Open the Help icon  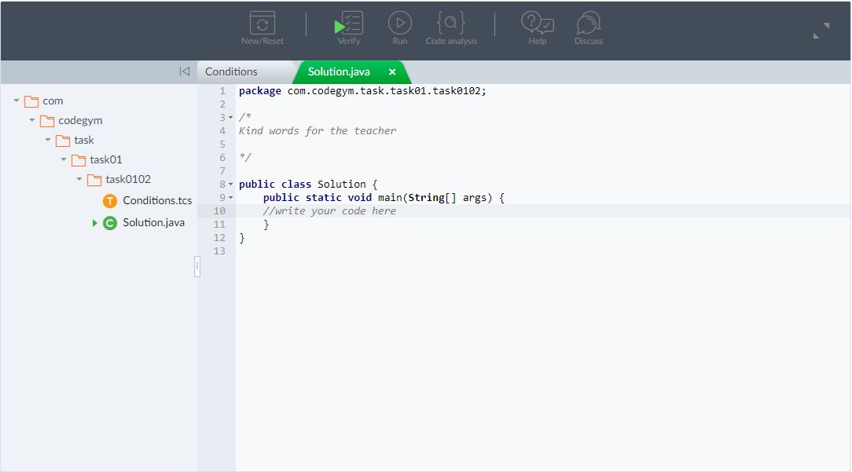[538, 24]
